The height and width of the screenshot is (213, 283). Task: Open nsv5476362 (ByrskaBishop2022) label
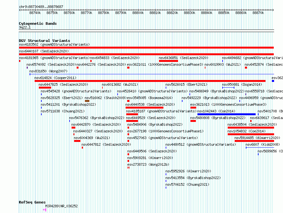tap(97, 118)
